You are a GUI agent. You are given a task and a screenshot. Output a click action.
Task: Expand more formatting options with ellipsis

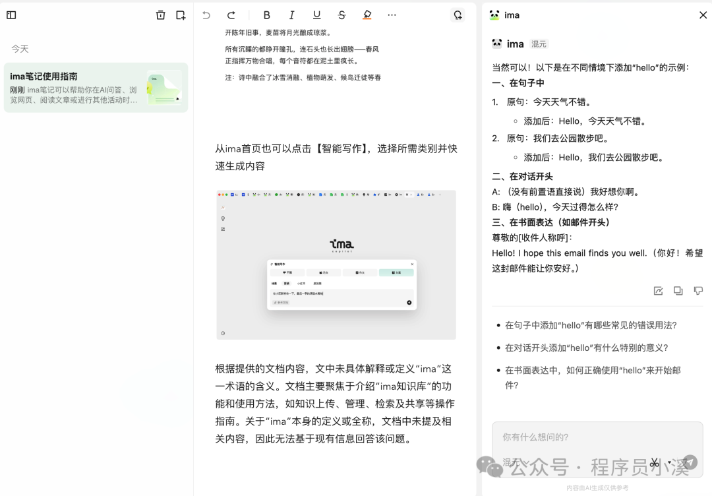coord(392,15)
